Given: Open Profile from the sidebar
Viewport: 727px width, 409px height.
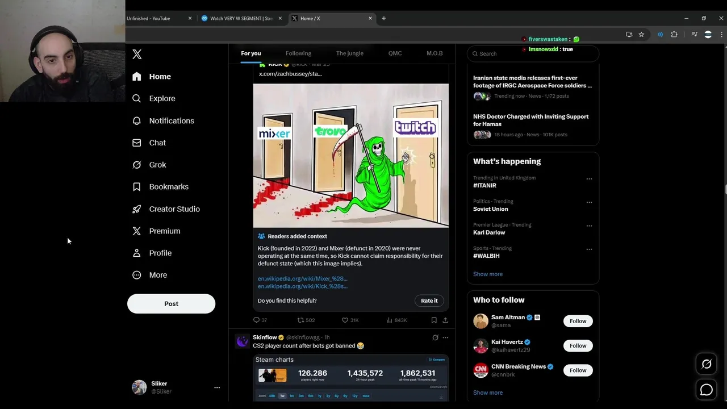Looking at the screenshot, I should (152, 253).
